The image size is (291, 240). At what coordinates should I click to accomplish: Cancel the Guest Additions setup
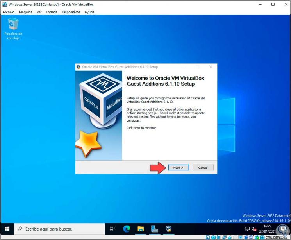coord(203,167)
